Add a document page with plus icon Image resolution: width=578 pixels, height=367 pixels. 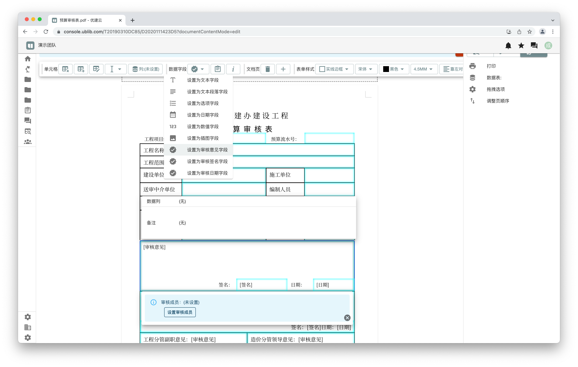point(283,69)
